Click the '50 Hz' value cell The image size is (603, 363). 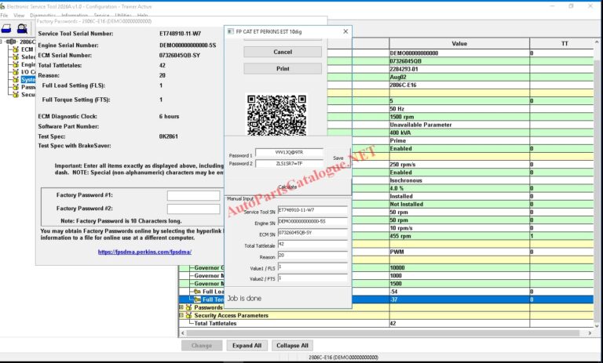[459, 109]
